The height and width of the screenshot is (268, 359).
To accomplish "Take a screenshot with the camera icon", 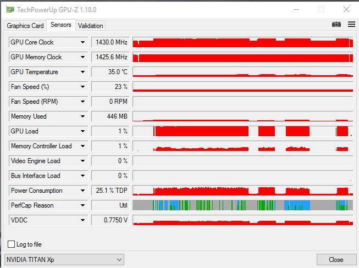I will [x=336, y=24].
